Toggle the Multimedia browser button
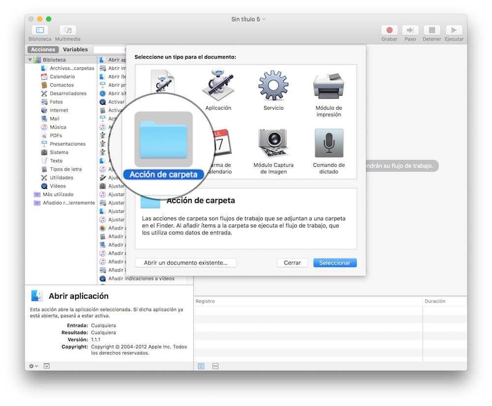The width and height of the screenshot is (492, 406). (67, 31)
